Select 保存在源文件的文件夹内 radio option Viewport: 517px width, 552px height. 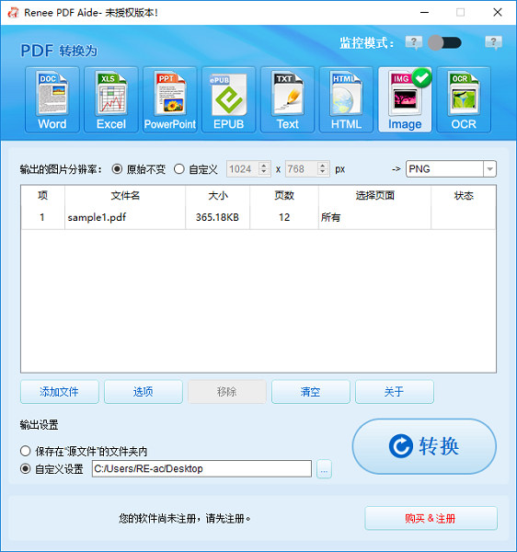click(26, 451)
